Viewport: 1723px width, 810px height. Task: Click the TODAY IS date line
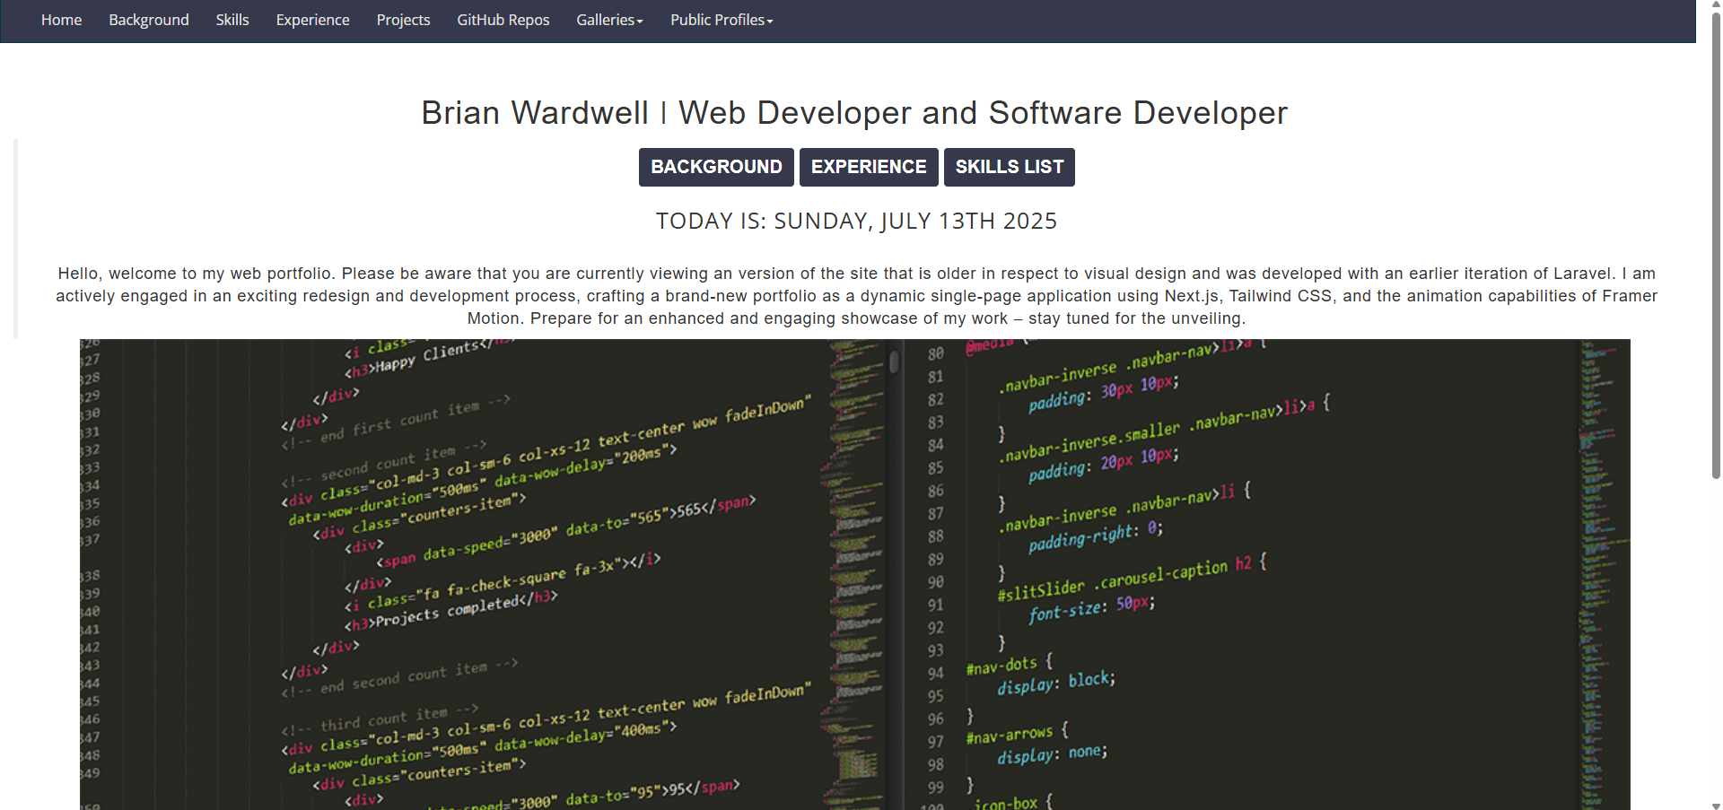click(856, 222)
